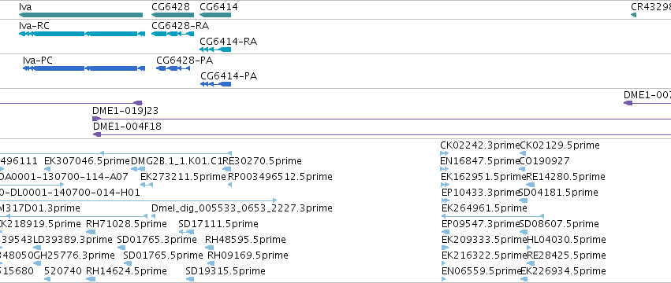Image resolution: width=671 pixels, height=283 pixels.
Task: Click the CG6428-RA transcript glyph
Action: coord(173,34)
